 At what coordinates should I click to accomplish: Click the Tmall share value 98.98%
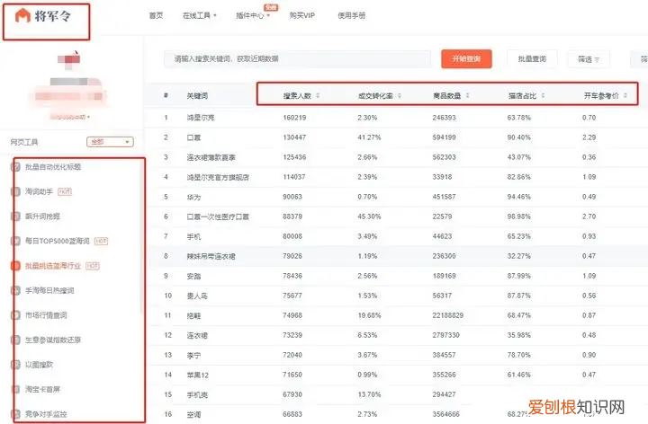(x=519, y=216)
